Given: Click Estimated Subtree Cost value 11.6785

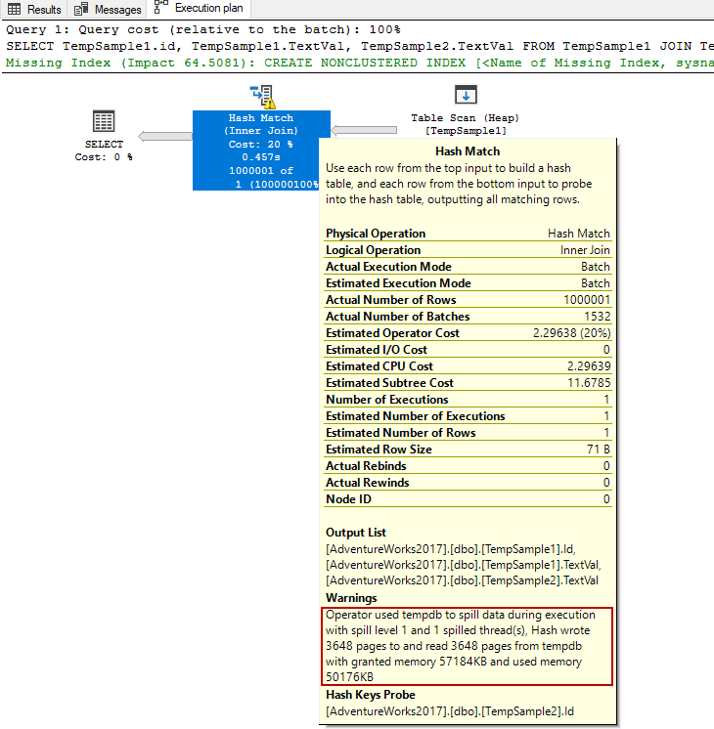Looking at the screenshot, I should [x=589, y=383].
